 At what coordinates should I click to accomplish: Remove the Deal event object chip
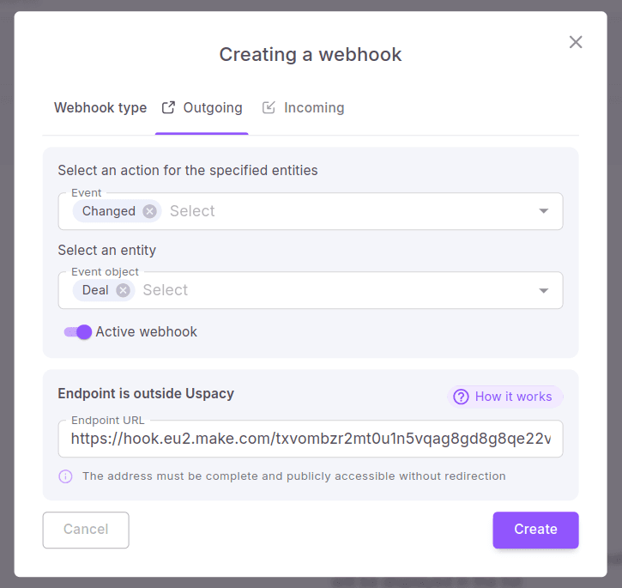coord(123,290)
